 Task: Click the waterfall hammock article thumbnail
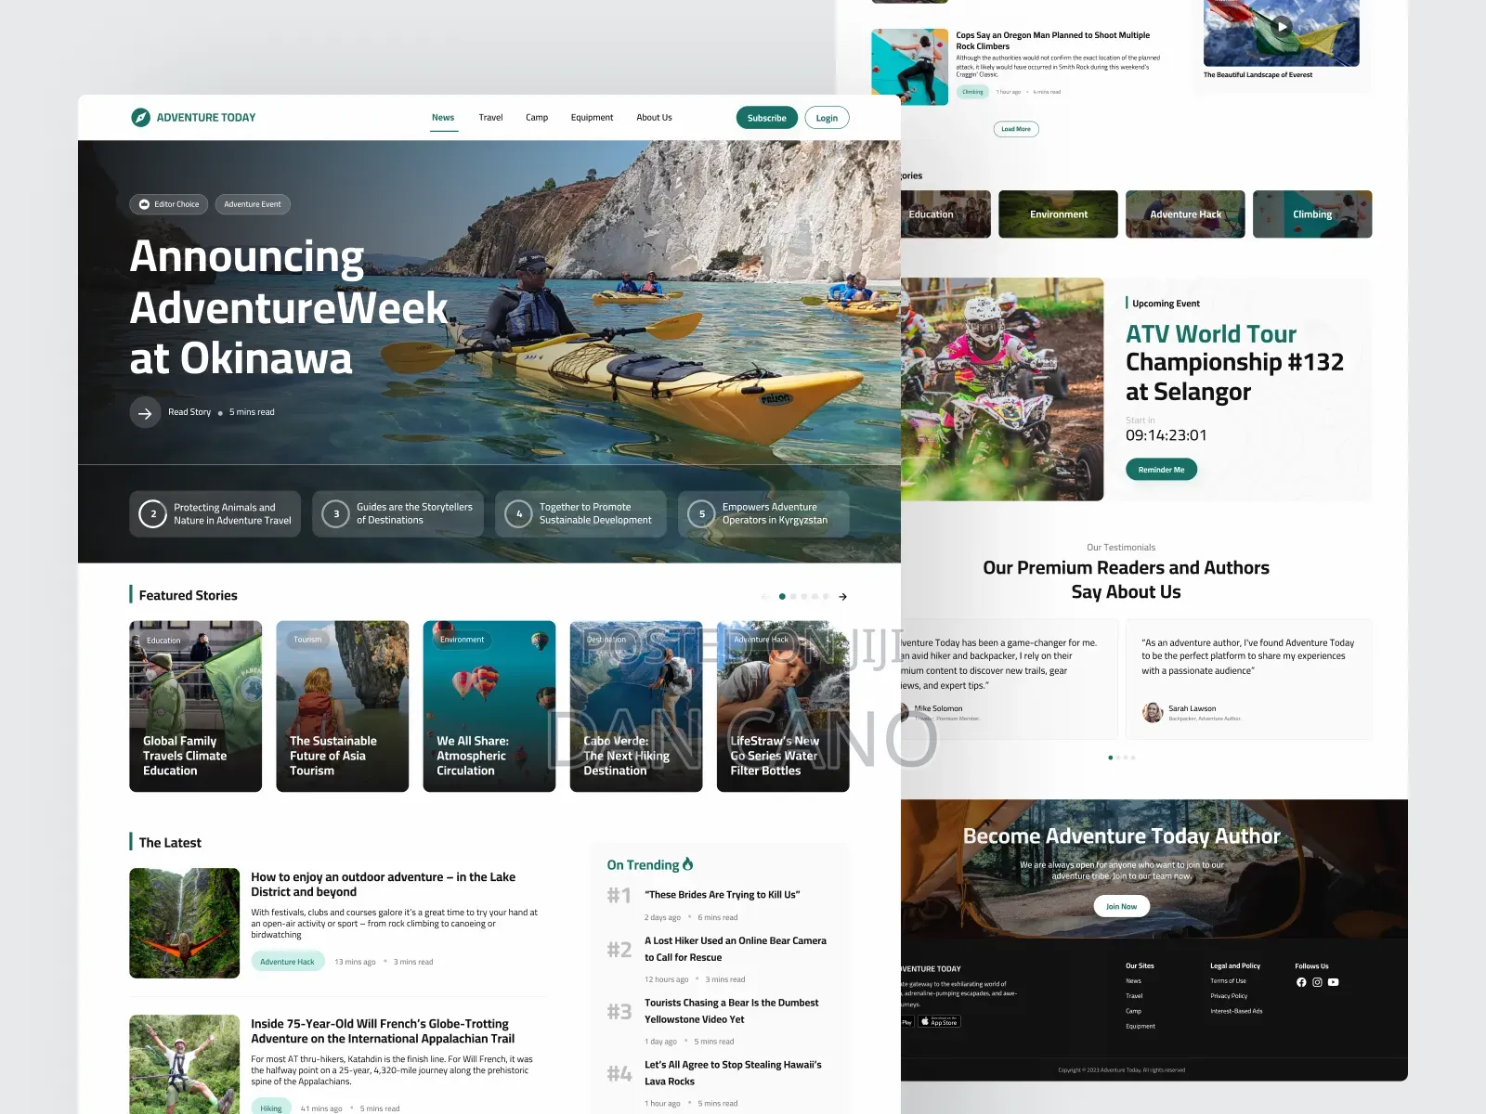[x=185, y=923]
